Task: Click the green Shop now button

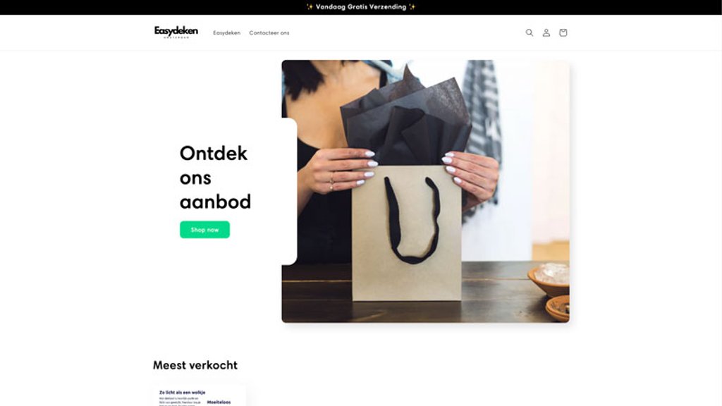Action: tap(204, 230)
